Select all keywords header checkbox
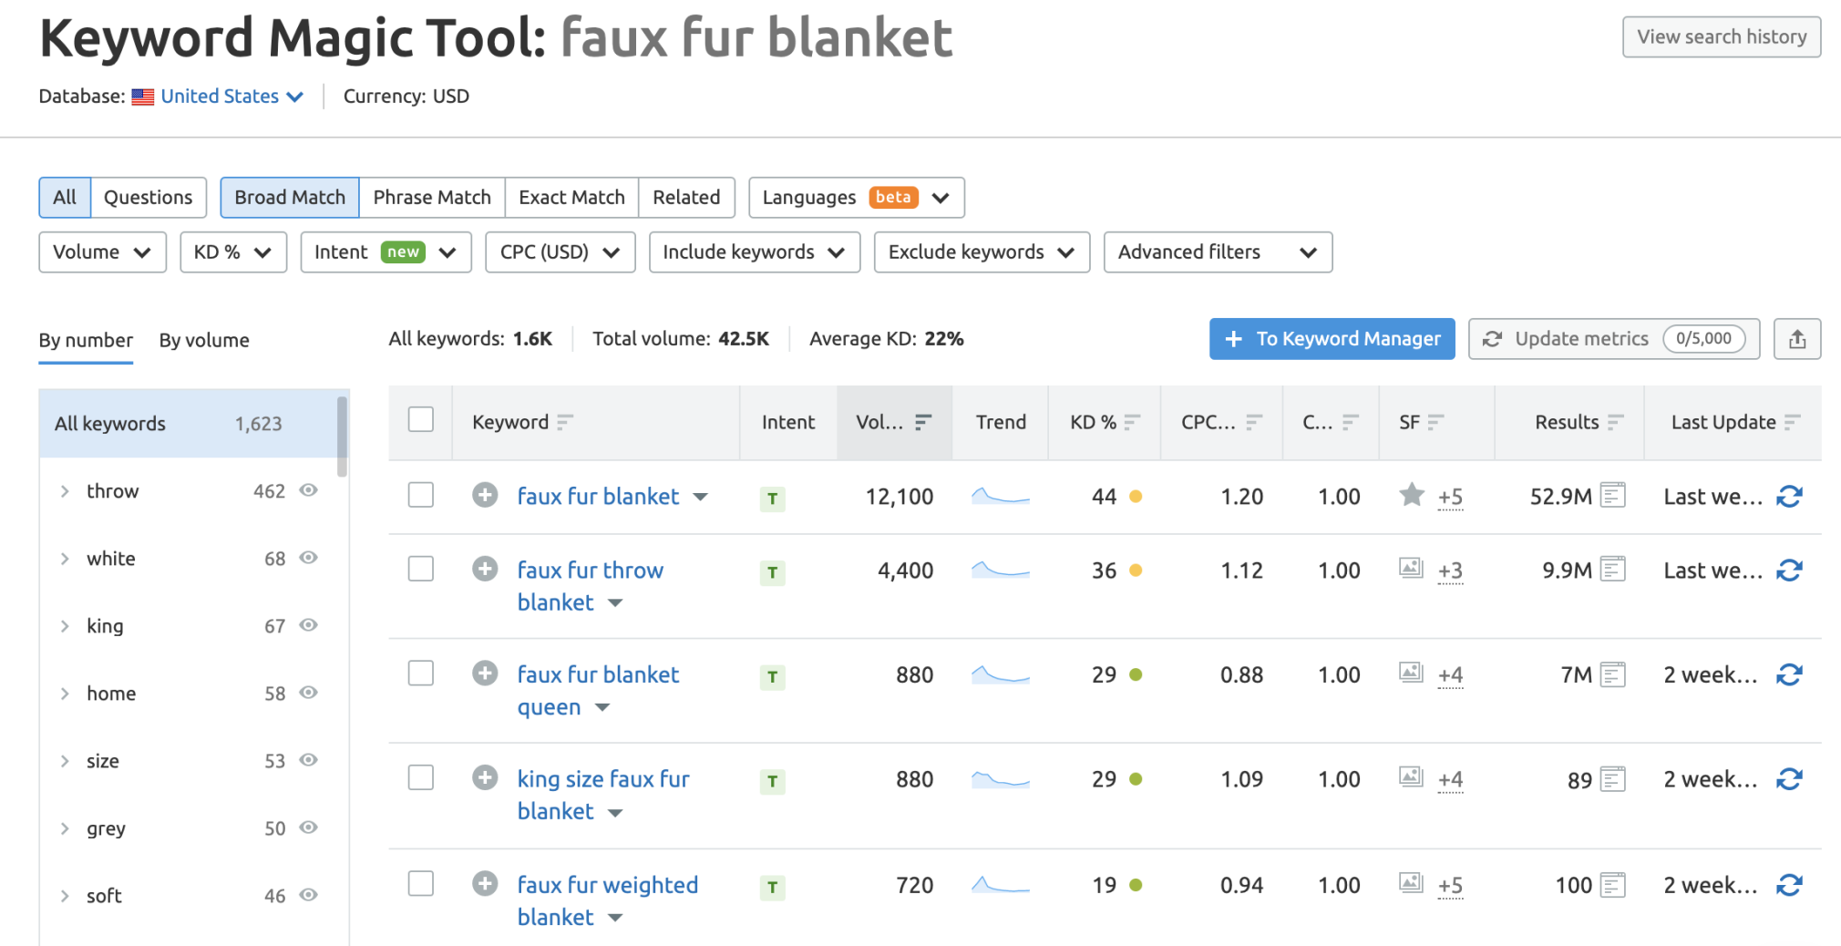Viewport: 1841px width, 946px height. (420, 419)
